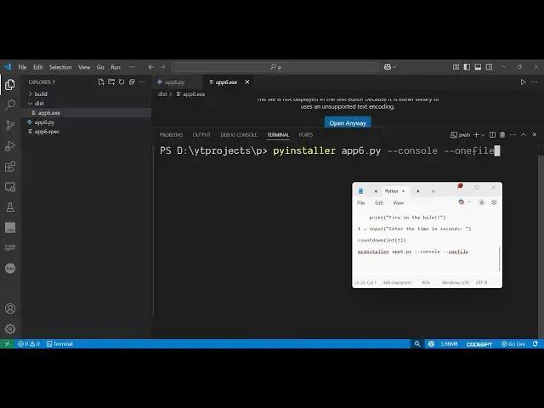Open Run and Debug view
The image size is (544, 408).
click(x=10, y=146)
